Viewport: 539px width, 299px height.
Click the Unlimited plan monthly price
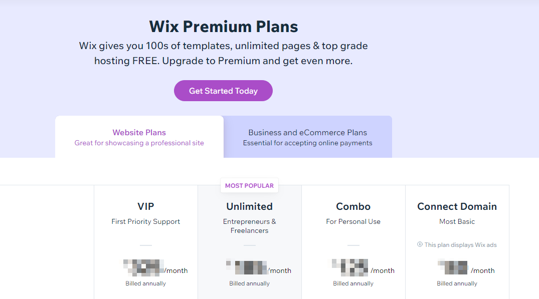click(259, 267)
